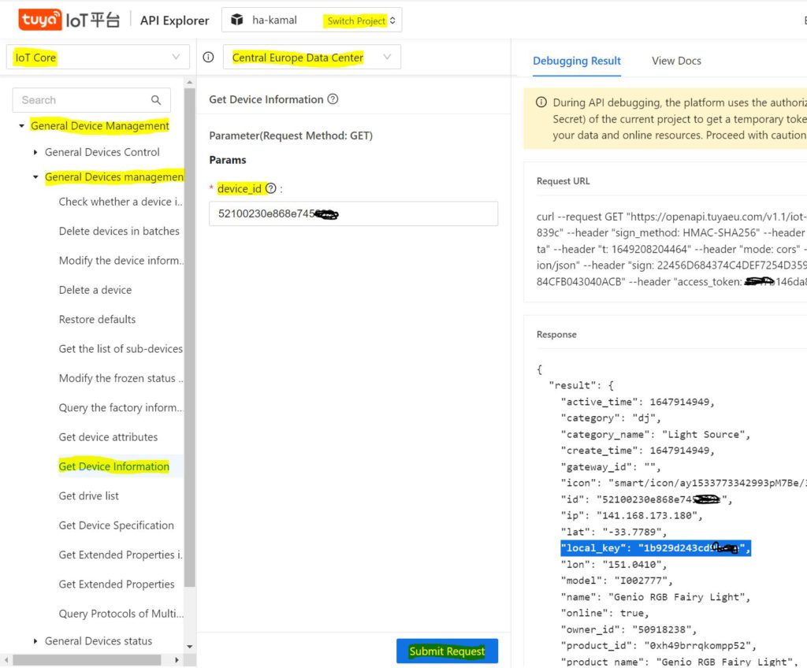The height and width of the screenshot is (668, 807).
Task: Select Check whether a device i.. item
Action: coord(121,202)
